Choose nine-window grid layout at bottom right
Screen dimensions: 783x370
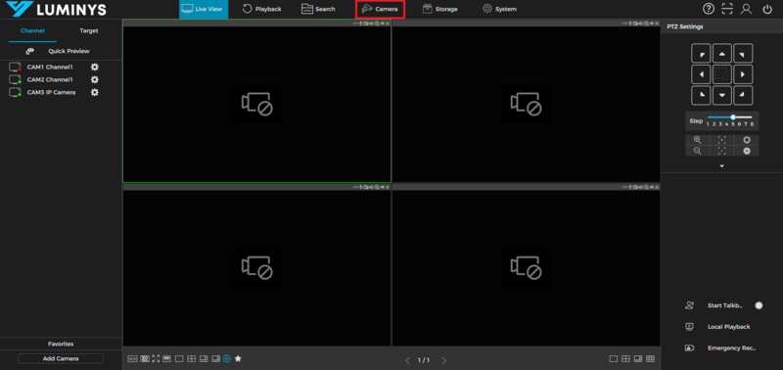tap(650, 358)
